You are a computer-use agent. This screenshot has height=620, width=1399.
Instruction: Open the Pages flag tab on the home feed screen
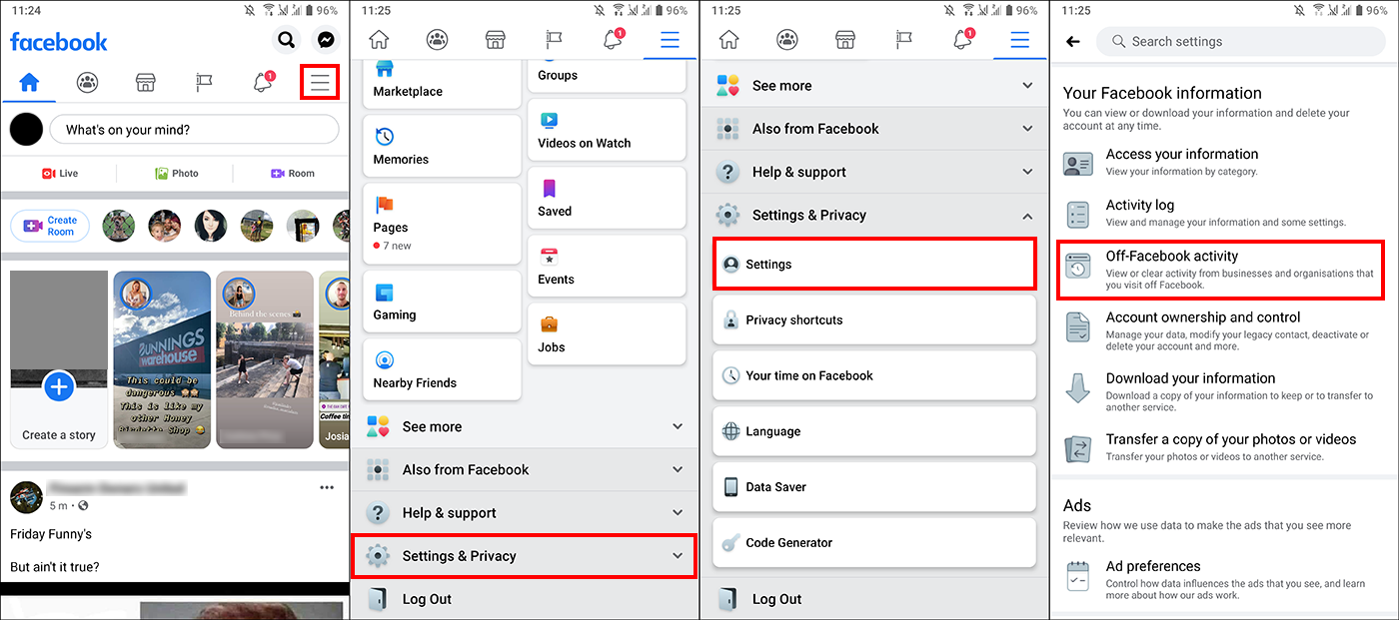point(204,83)
